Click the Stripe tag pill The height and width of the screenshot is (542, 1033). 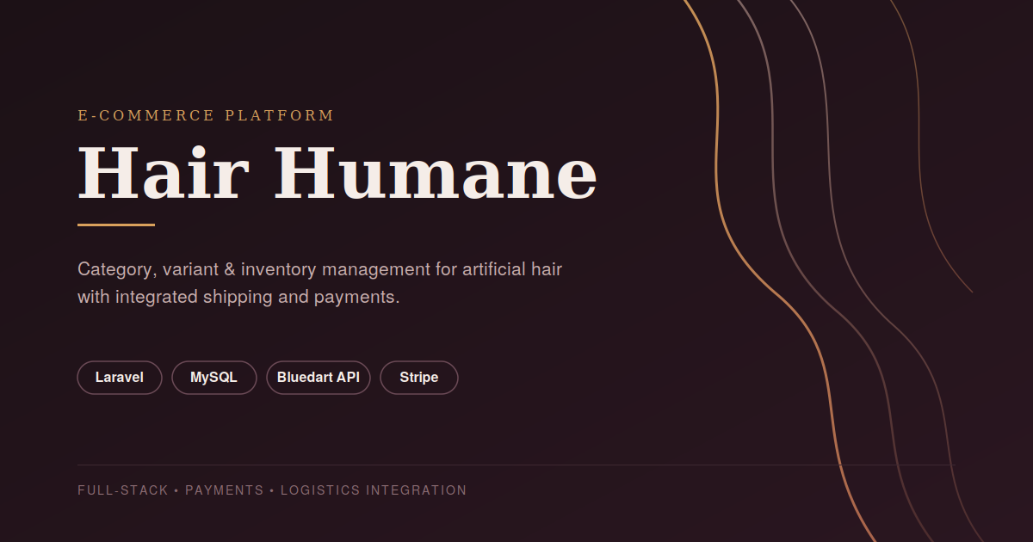[419, 378]
